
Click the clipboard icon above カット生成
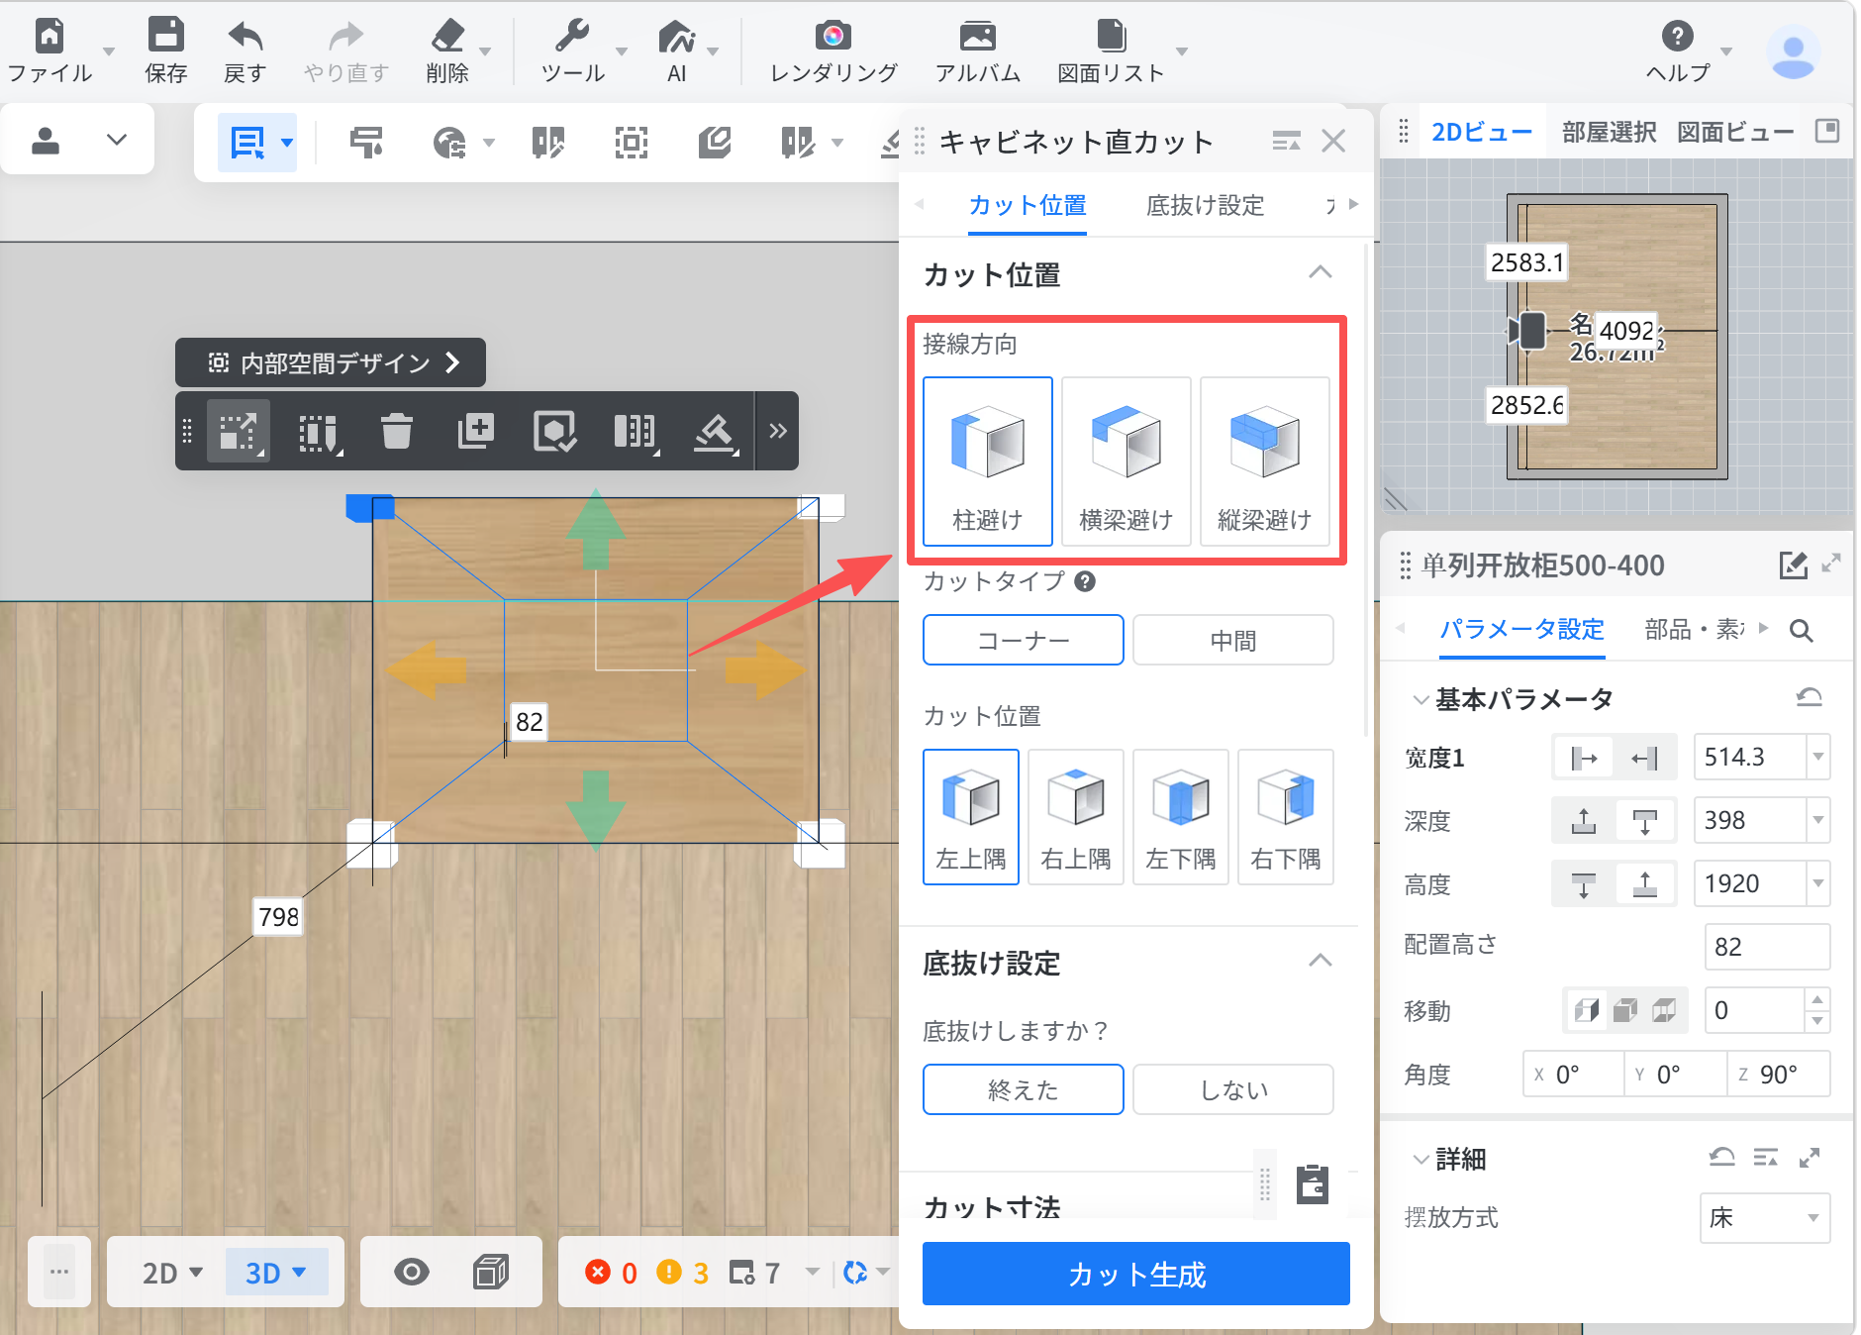[x=1313, y=1183]
